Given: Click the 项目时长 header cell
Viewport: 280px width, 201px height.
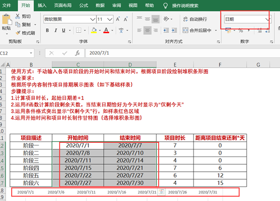Looking at the screenshot, I should point(175,138).
